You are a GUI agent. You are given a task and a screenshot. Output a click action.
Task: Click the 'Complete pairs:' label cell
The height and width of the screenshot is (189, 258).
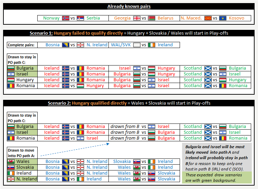tap(22, 45)
